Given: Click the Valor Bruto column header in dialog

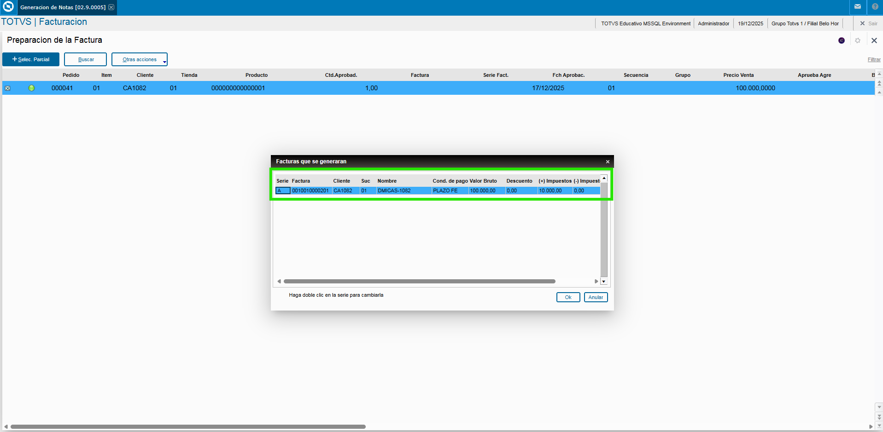Looking at the screenshot, I should [x=483, y=181].
